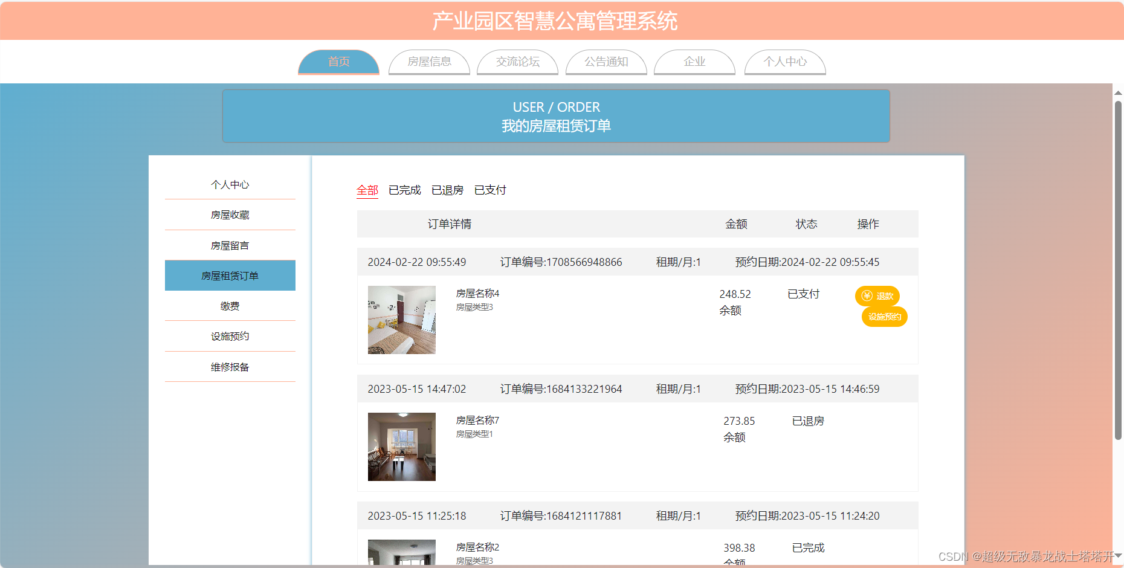
Task: Click order number 订单编号:1708566948866
Action: (x=561, y=262)
